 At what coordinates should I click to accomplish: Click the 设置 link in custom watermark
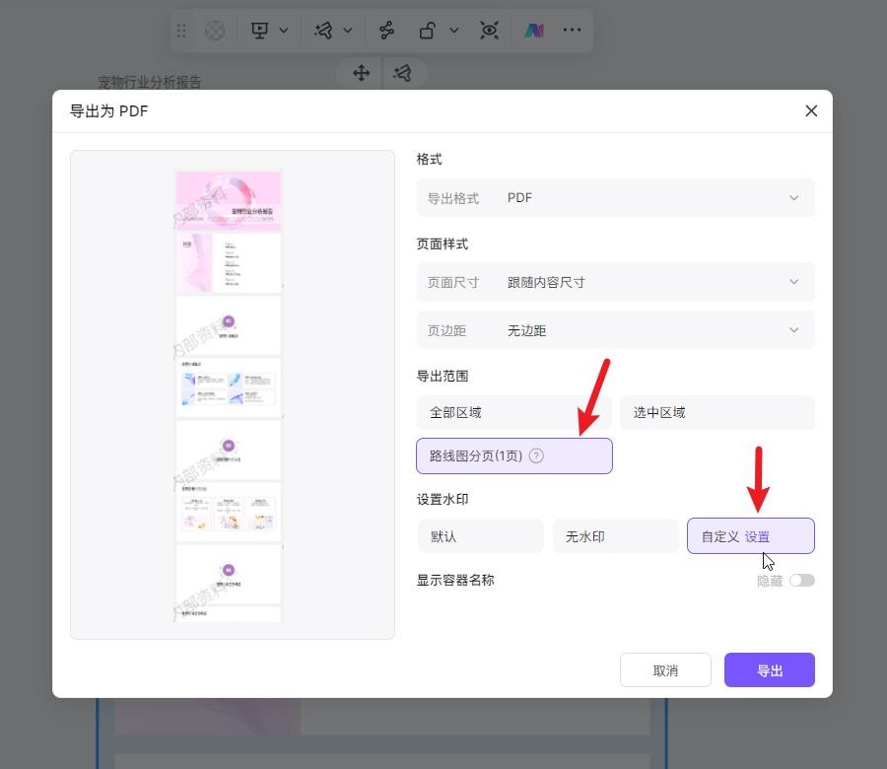coord(757,537)
